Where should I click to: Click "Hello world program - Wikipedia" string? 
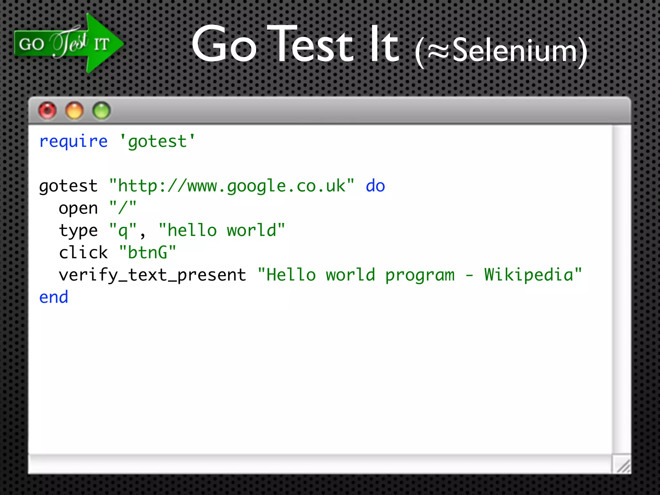click(x=420, y=275)
